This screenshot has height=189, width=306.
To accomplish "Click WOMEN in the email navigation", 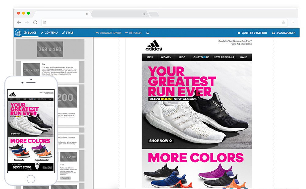I will click(x=166, y=57).
